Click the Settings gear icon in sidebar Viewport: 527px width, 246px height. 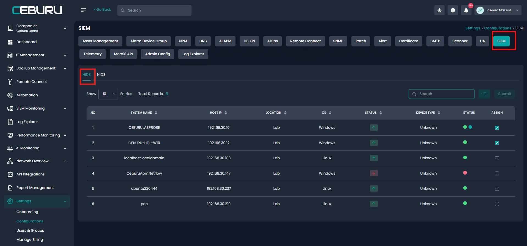pyautogui.click(x=10, y=201)
